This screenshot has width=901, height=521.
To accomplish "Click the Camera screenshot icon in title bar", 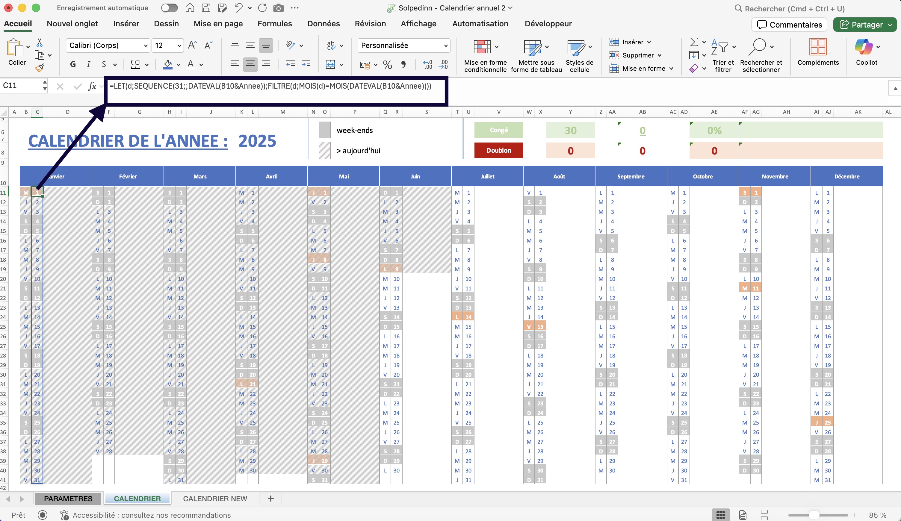I will [x=278, y=8].
